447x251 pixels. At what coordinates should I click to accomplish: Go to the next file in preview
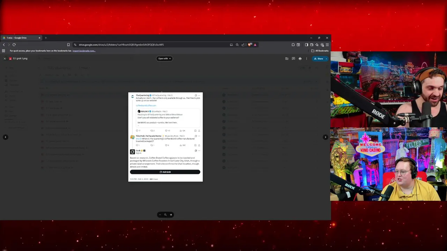(325, 137)
